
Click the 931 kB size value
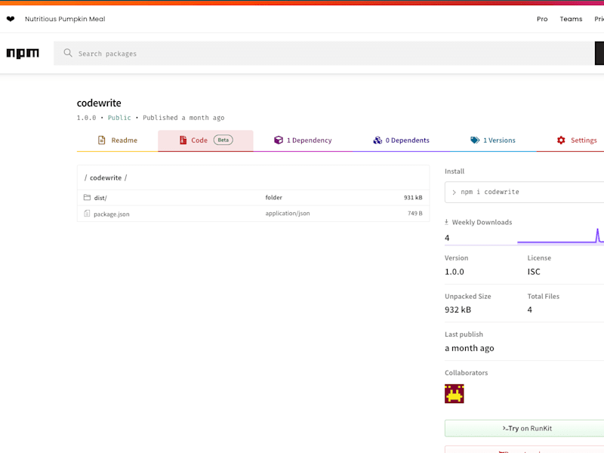tap(413, 198)
